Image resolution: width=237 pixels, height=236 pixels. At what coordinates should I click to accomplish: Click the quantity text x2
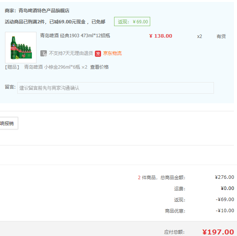[199, 36]
